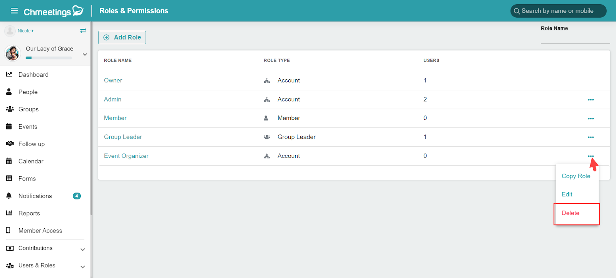Open the Notifications bell icon
The height and width of the screenshot is (278, 616).
(9, 196)
